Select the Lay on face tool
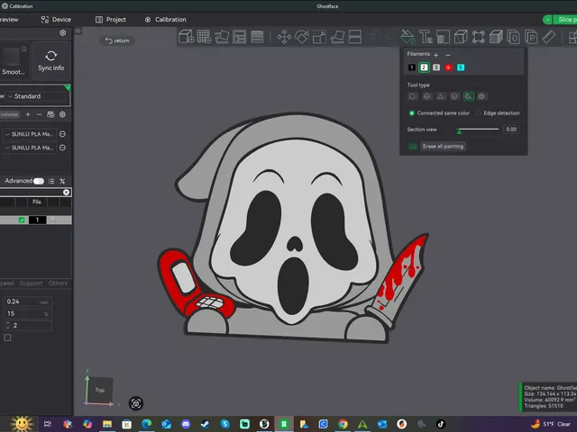The width and height of the screenshot is (577, 432). coord(337,37)
